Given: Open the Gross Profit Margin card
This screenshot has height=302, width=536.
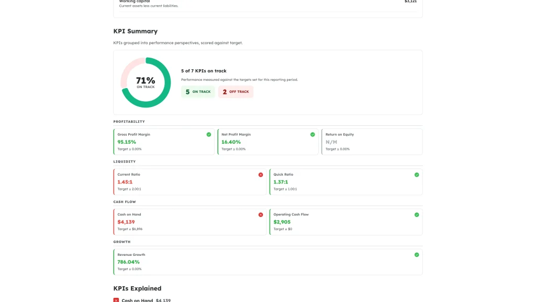Looking at the screenshot, I should coord(164,142).
